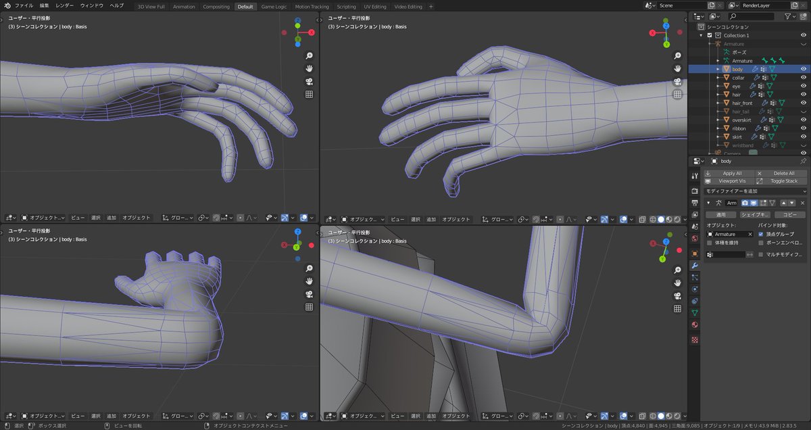Enable the マルチモディファイア checkbox
811x430 pixels.
click(x=761, y=255)
